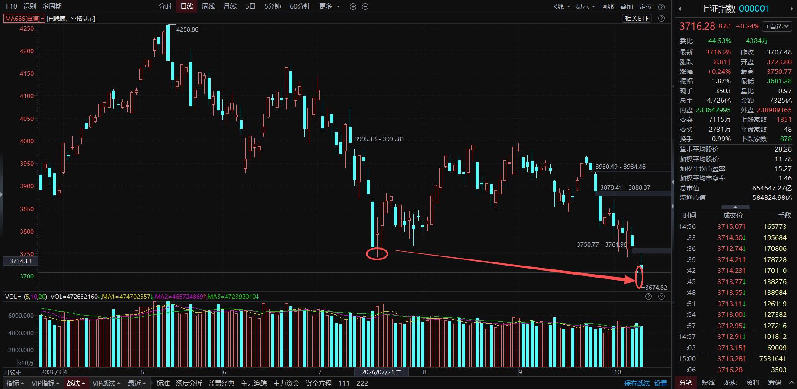
Task: Expand the +自选 watchlist dropdown
Action: [778, 26]
